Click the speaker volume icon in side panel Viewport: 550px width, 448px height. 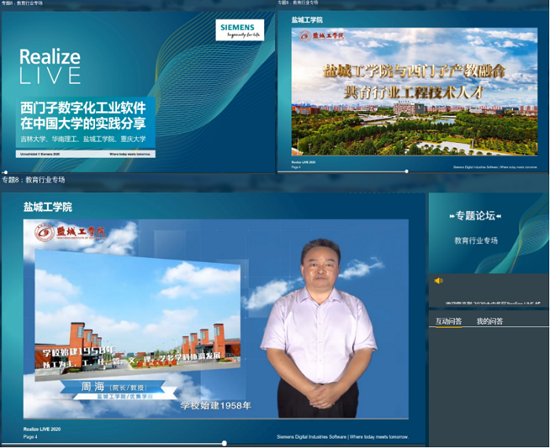coord(438,281)
